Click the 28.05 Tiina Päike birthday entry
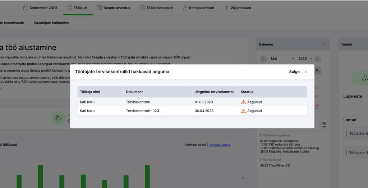 click(x=275, y=165)
